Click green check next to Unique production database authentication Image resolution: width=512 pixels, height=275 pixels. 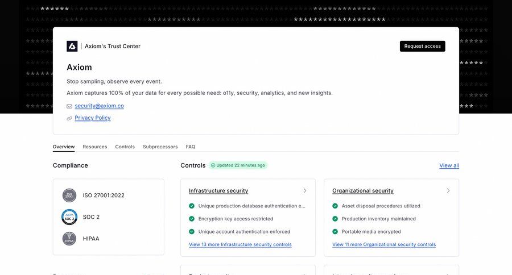click(192, 206)
